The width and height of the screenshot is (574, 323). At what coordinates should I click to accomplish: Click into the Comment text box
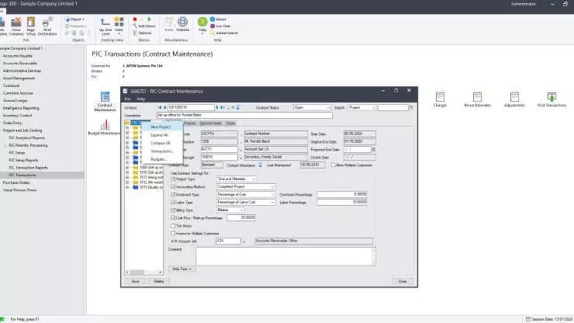point(285,256)
